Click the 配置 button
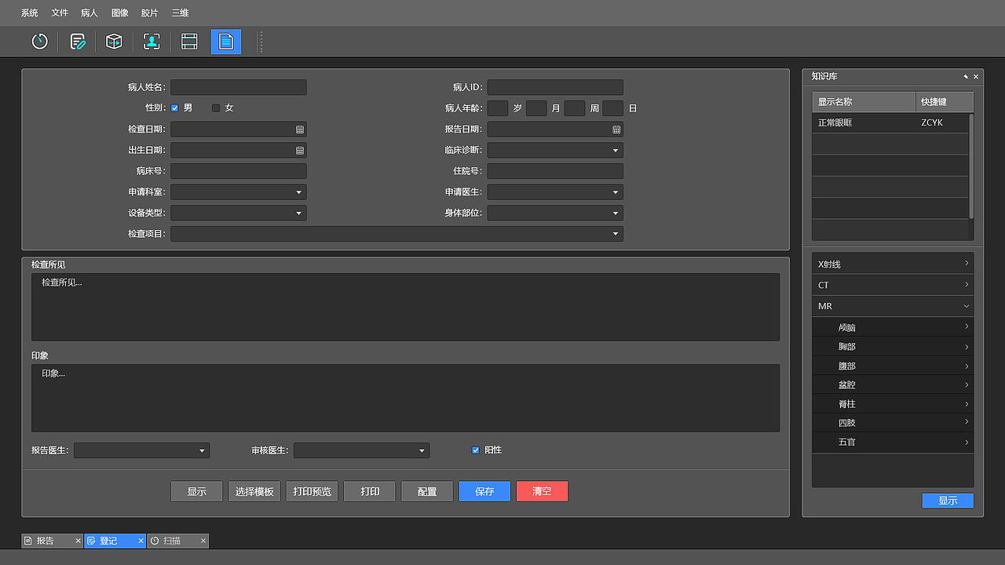The image size is (1005, 565). [427, 491]
